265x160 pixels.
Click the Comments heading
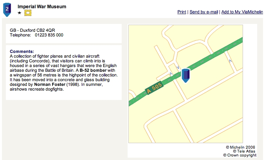pyautogui.click(x=22, y=51)
